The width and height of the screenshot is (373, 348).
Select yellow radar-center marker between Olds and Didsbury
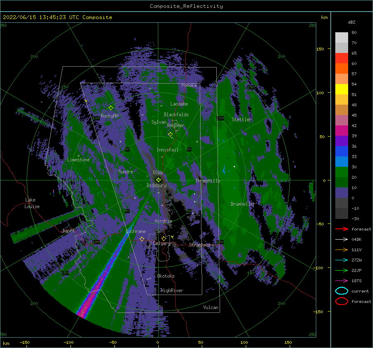tap(158, 180)
